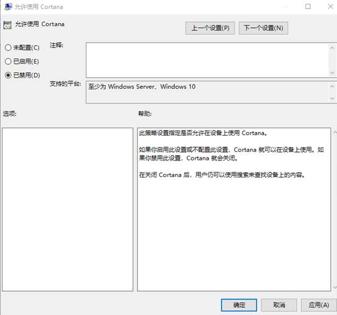
Task: Click the empty 选项 options panel
Action: pyautogui.click(x=68, y=210)
